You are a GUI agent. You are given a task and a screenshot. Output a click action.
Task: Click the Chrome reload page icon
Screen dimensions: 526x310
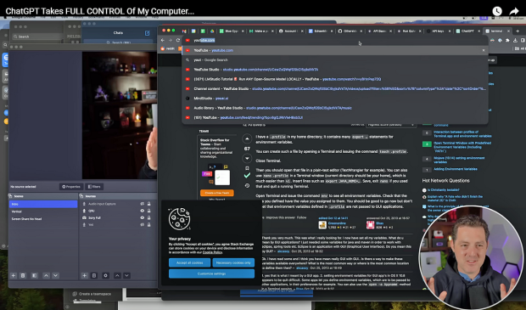178,40
